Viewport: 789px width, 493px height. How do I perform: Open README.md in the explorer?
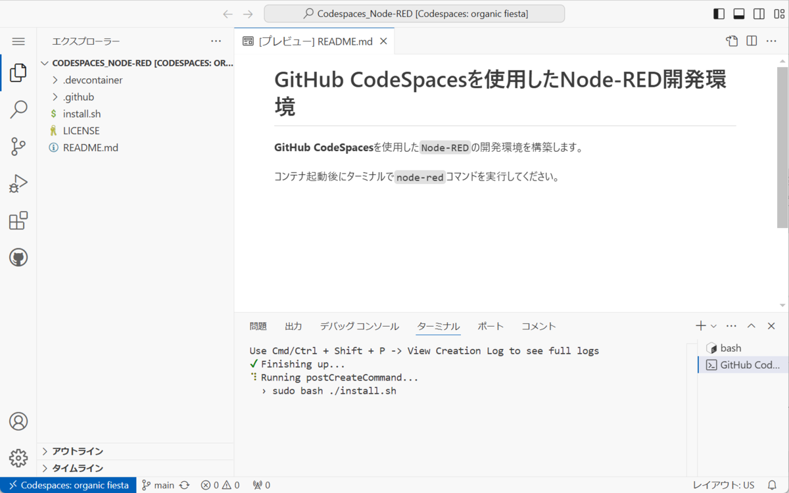click(x=135, y=148)
